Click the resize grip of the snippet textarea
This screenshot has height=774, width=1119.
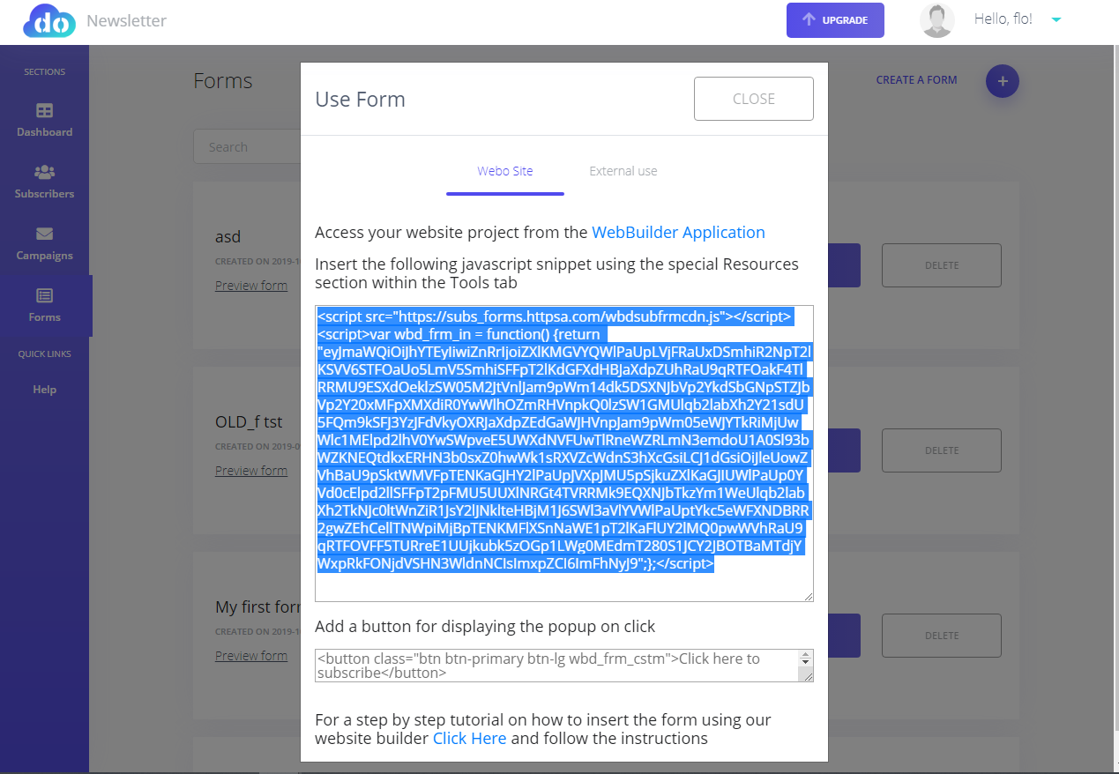[808, 596]
